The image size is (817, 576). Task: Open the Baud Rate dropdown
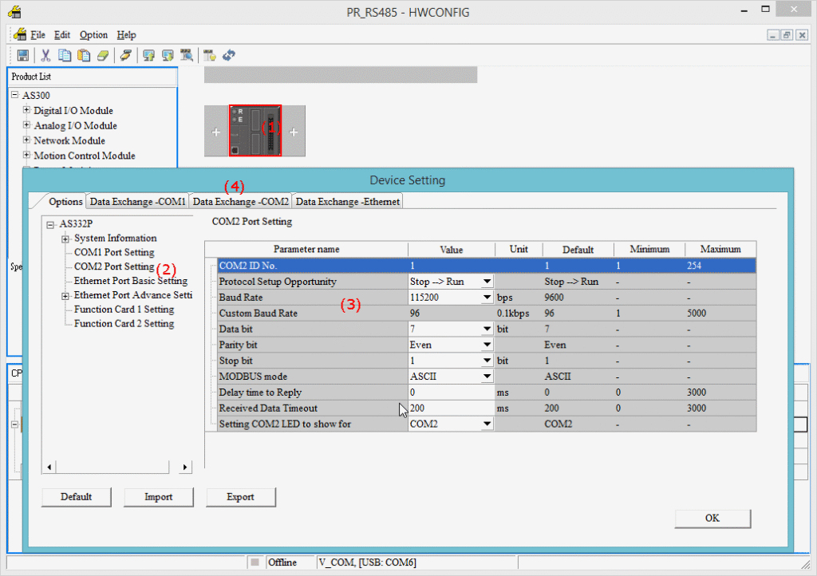[x=487, y=297]
